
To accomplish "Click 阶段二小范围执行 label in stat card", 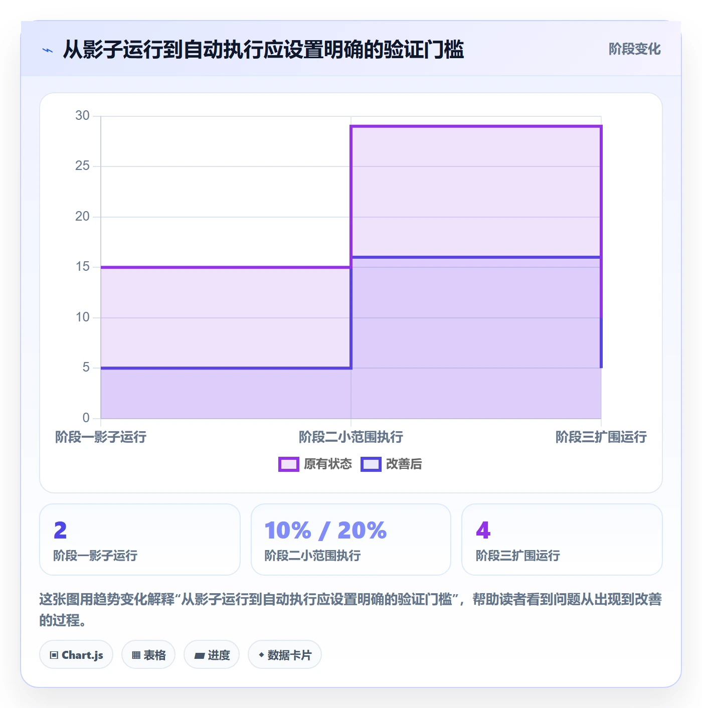I will (x=312, y=556).
